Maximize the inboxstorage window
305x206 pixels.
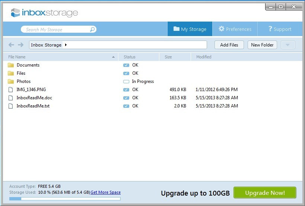tap(281, 7)
